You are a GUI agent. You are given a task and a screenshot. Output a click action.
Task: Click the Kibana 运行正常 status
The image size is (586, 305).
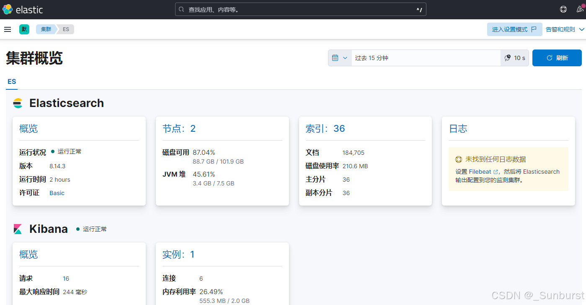coord(91,229)
